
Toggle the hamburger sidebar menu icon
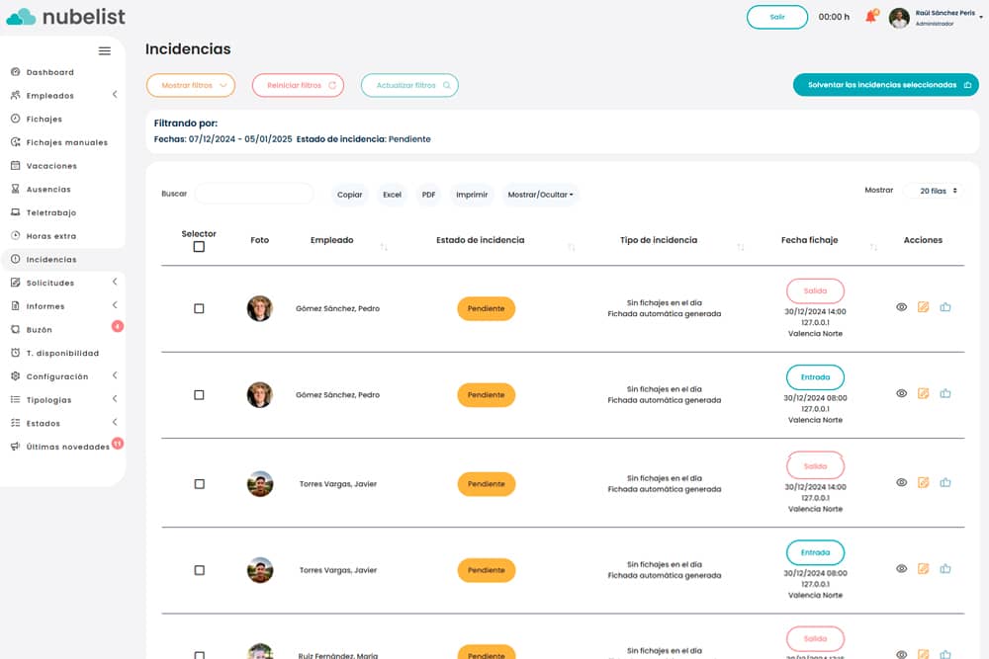pos(105,50)
